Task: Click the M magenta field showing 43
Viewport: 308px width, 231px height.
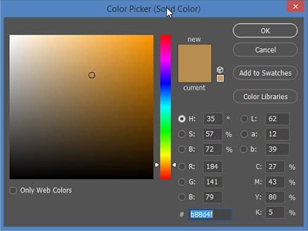Action: coord(275,182)
